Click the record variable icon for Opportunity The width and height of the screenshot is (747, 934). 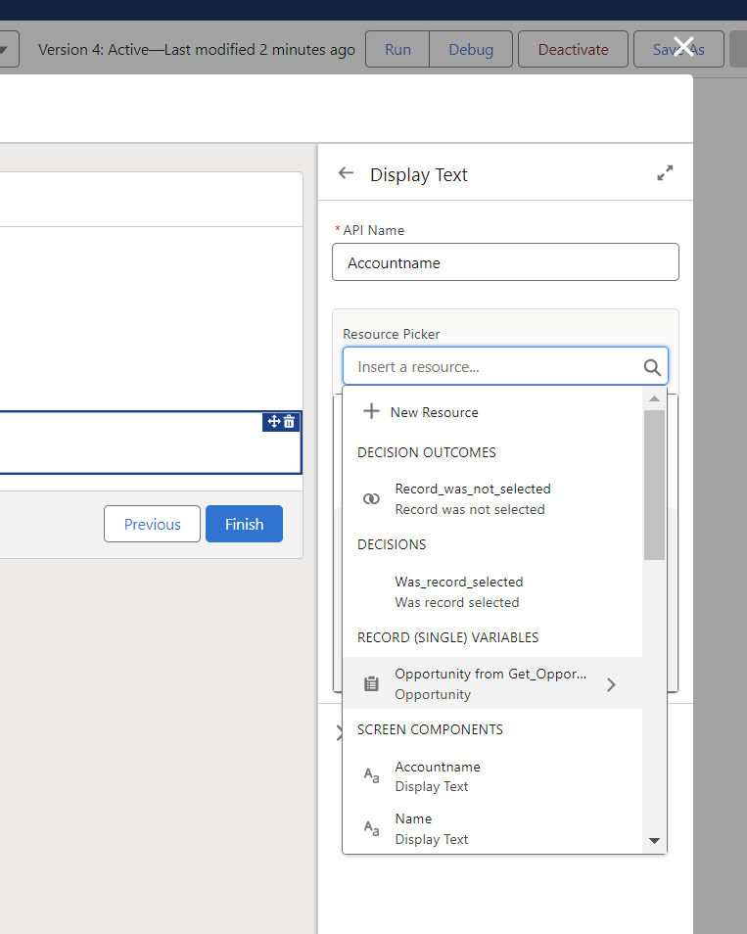(371, 683)
